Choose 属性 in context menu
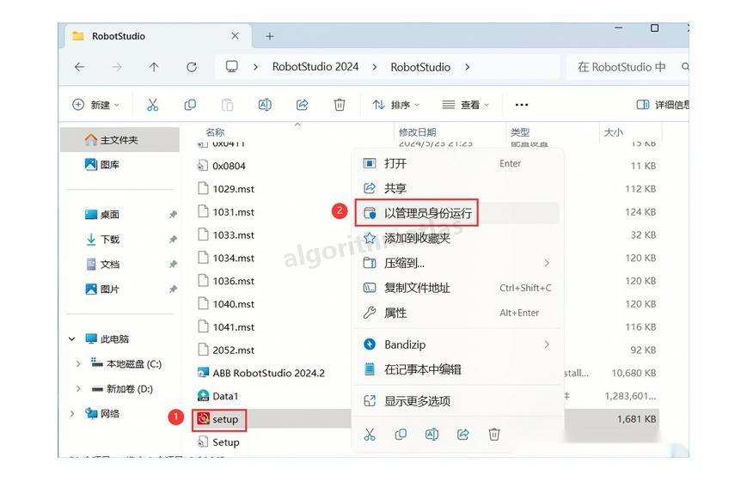The image size is (747, 481). [457, 313]
